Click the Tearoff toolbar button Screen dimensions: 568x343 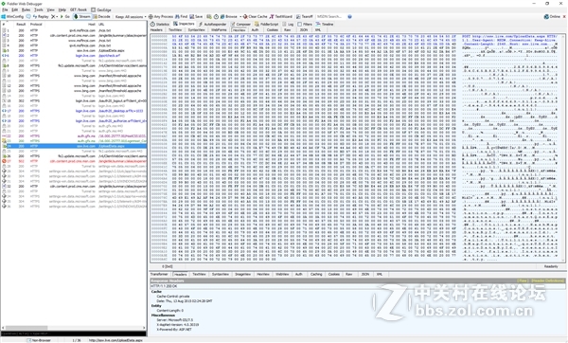[x=304, y=17]
